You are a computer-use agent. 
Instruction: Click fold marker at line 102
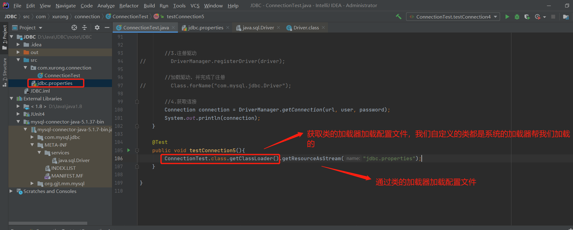pos(137,126)
